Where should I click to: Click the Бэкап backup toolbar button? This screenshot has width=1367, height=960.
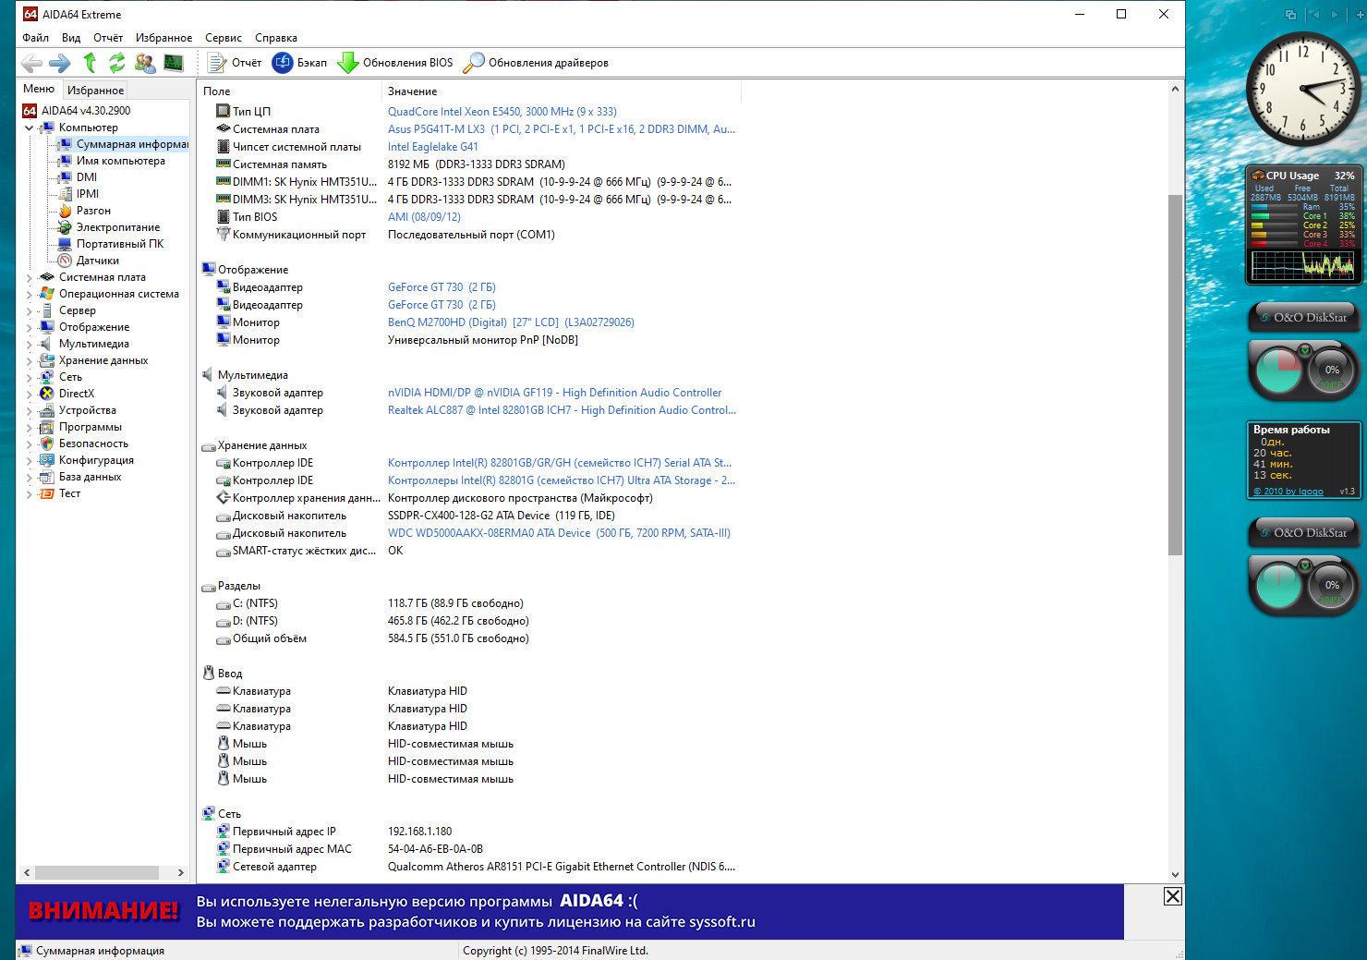point(300,63)
